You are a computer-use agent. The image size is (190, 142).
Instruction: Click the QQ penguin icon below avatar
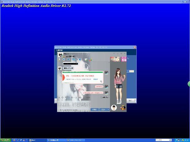(123, 107)
